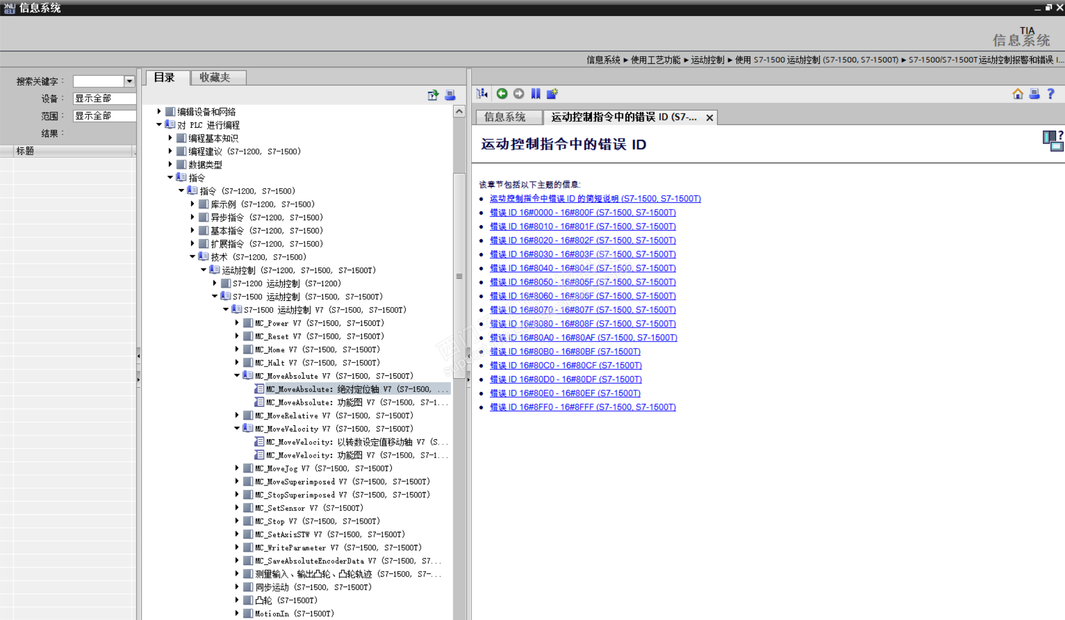Open link 错误 ID 16#8010 - 16#801F
The width and height of the screenshot is (1065, 620).
click(x=583, y=226)
